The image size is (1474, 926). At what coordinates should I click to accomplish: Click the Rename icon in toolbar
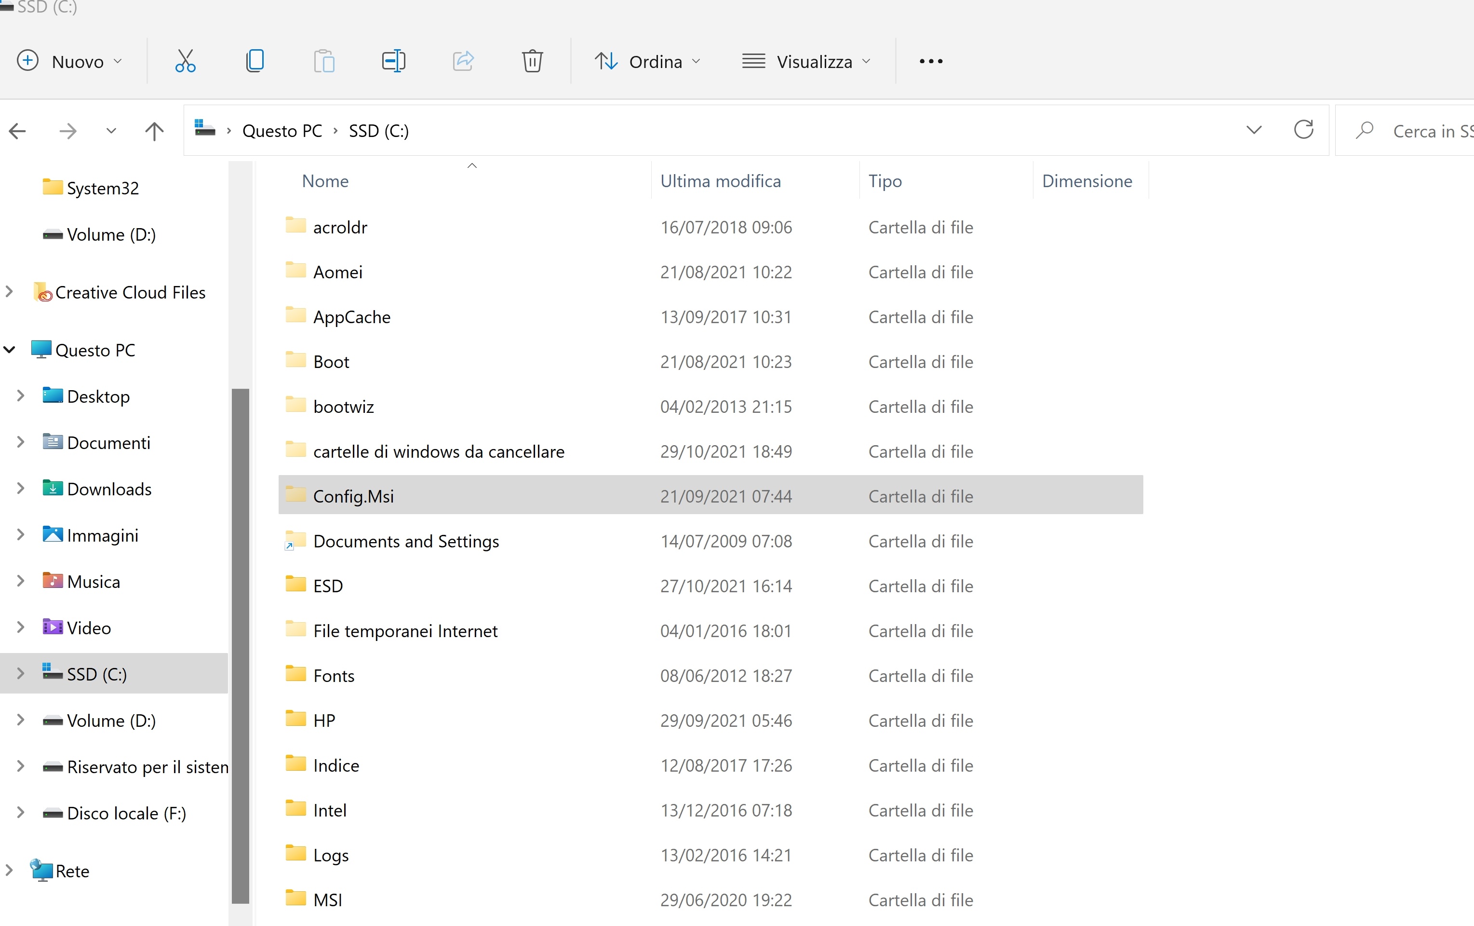pyautogui.click(x=394, y=61)
